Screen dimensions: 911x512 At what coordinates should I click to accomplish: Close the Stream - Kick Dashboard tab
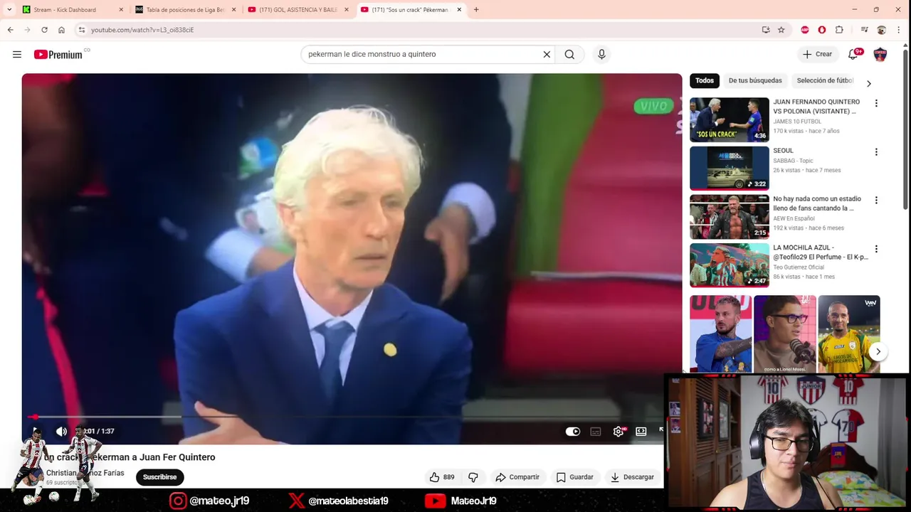coord(121,10)
